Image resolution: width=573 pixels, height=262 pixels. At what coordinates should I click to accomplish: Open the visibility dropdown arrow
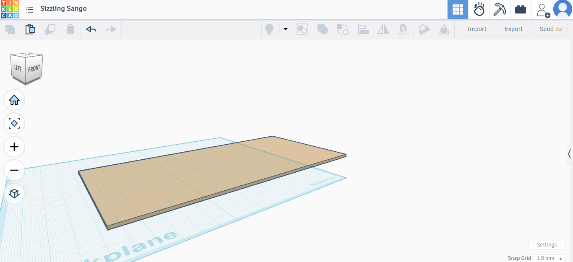[286, 29]
